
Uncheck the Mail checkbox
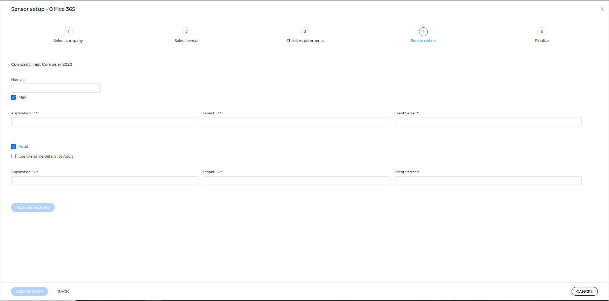tap(14, 97)
